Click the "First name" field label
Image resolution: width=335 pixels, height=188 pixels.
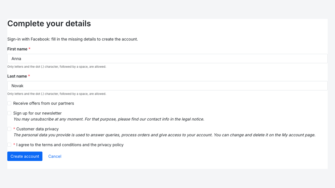click(x=17, y=49)
